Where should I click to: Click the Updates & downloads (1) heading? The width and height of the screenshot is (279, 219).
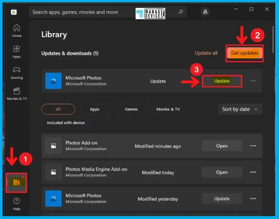tap(70, 54)
